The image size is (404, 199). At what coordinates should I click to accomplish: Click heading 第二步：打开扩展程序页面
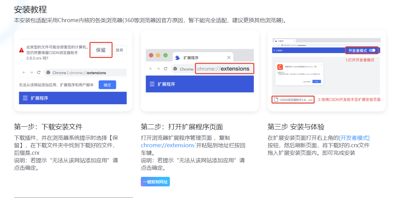coord(181,127)
